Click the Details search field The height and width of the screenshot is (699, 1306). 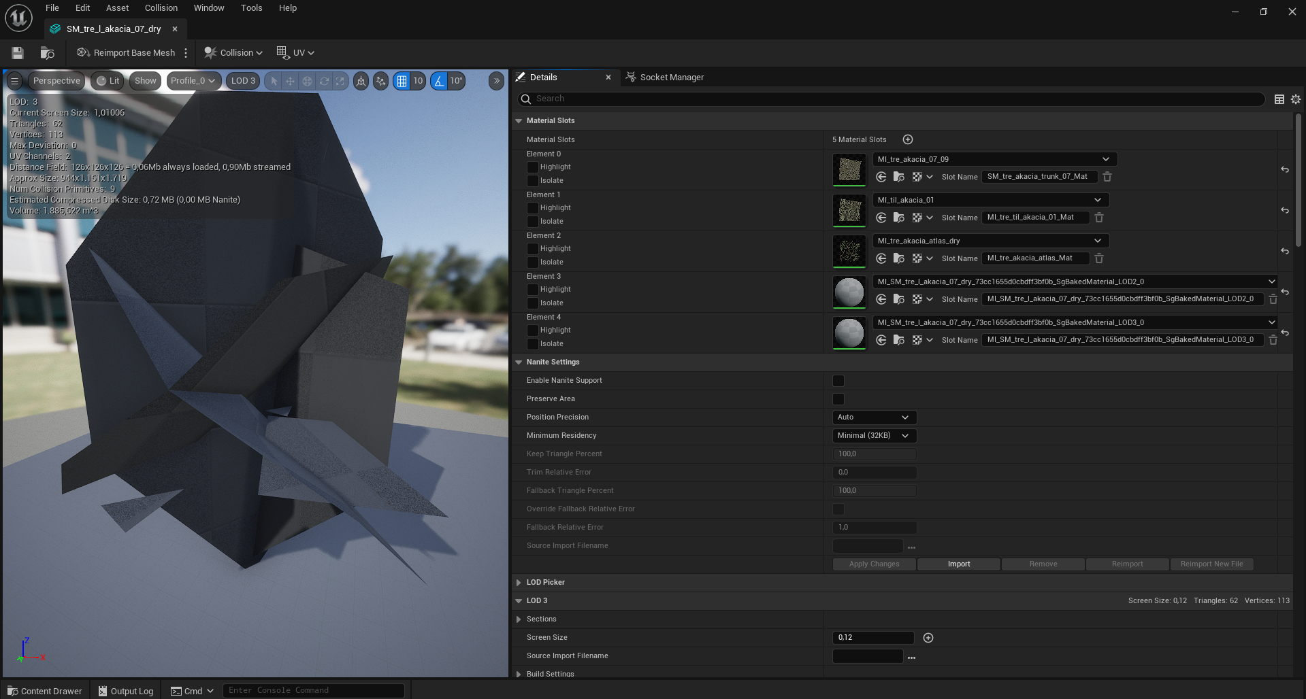coord(891,99)
